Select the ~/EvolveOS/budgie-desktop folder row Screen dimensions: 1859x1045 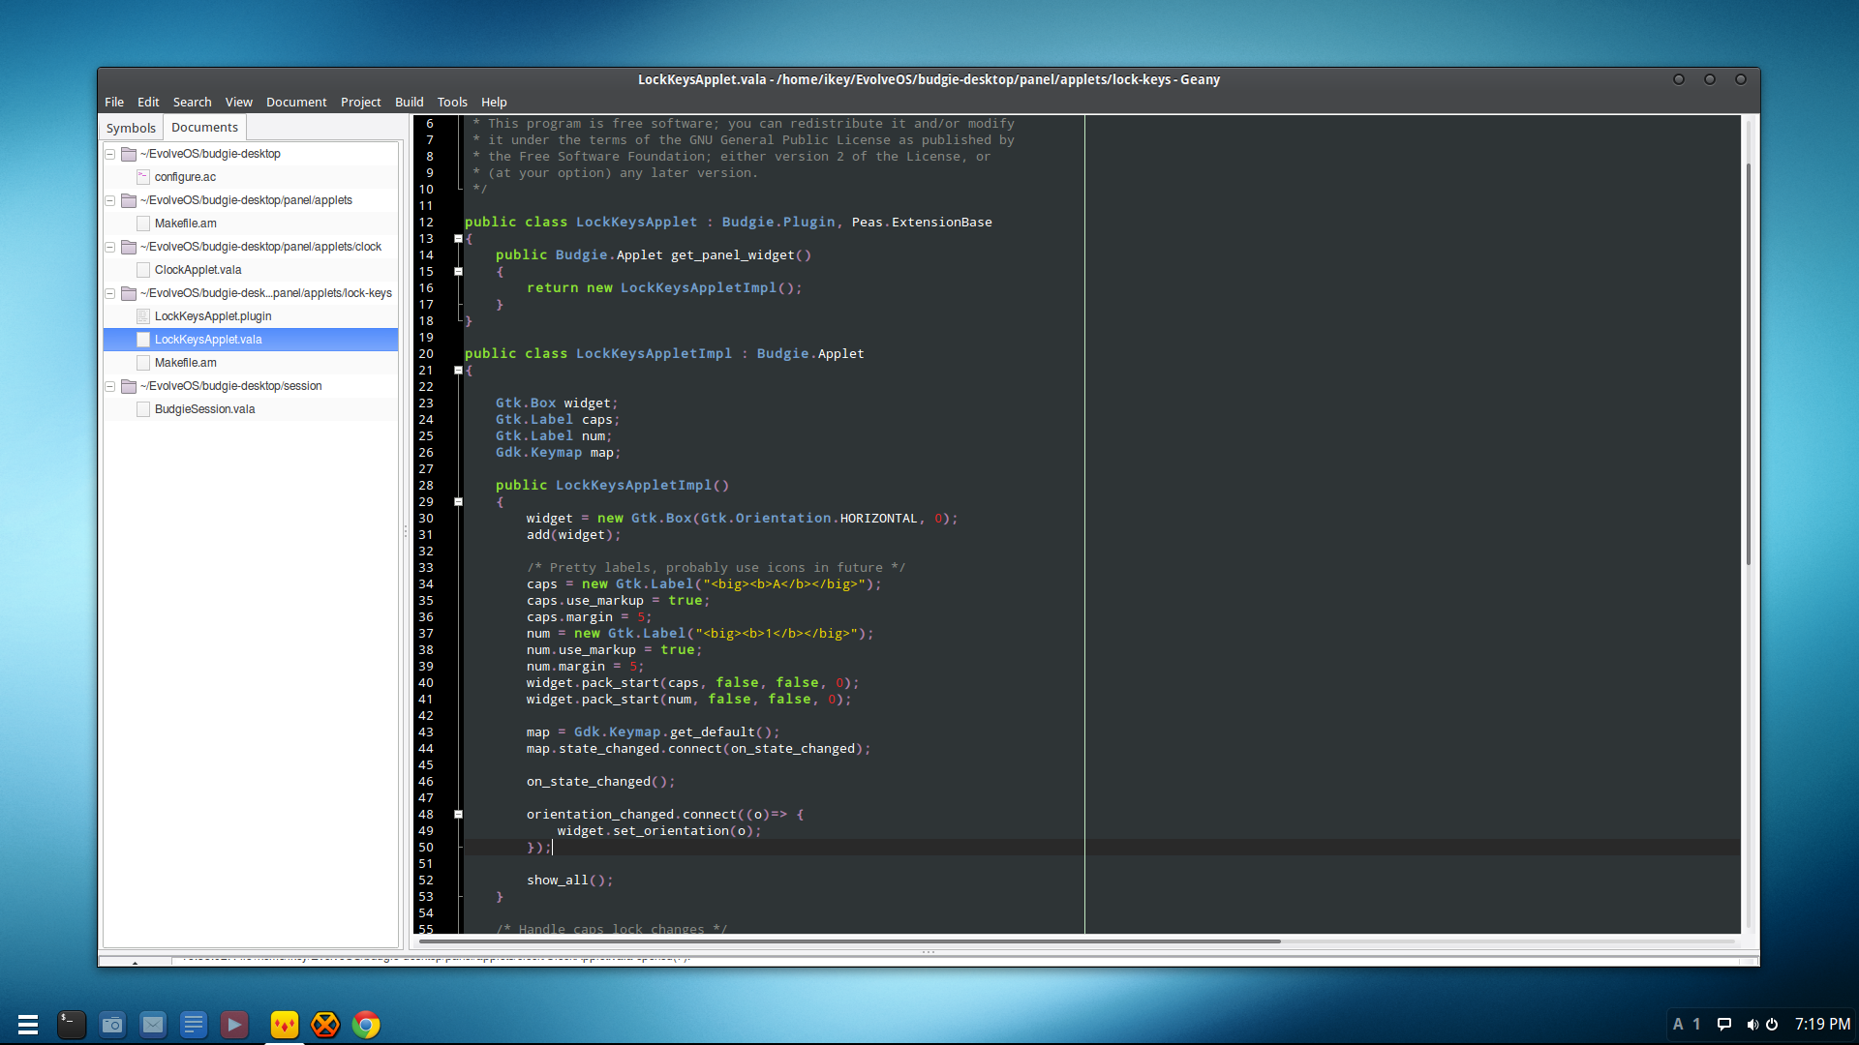pos(251,154)
